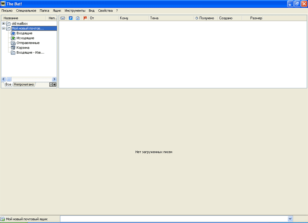Open the Входящие - Изв… folder
This screenshot has width=308, height=223.
[30, 52]
